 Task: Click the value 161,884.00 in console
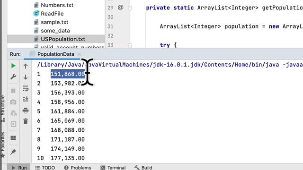coord(68,111)
